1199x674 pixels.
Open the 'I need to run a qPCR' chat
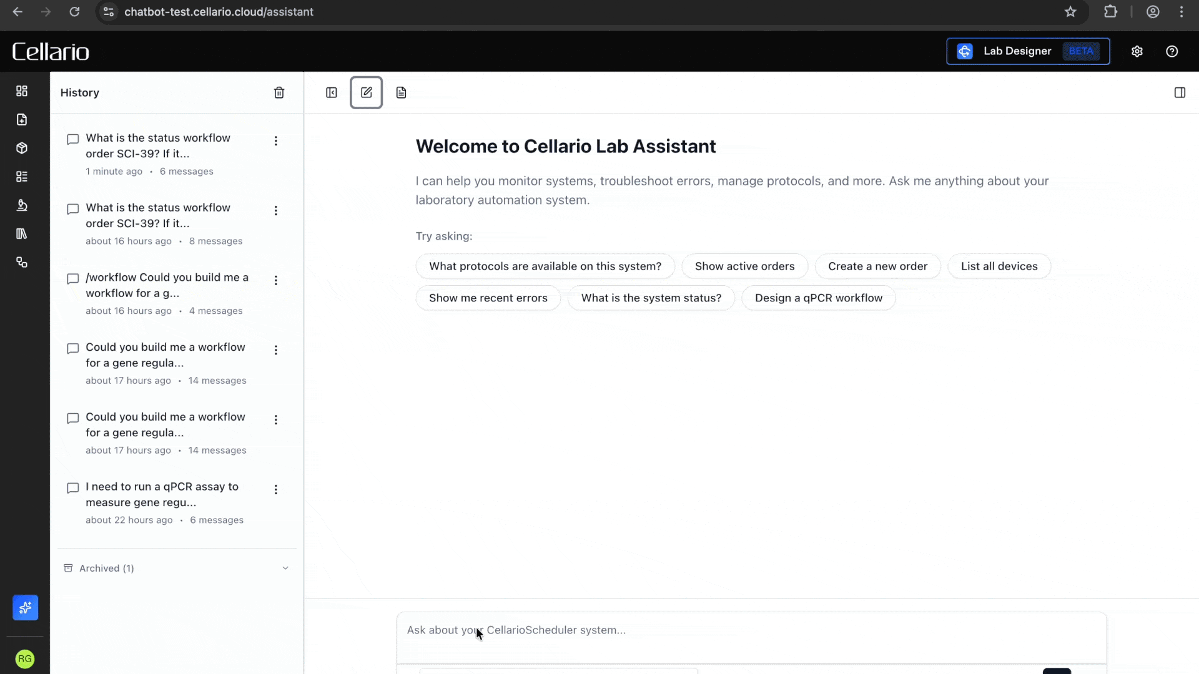pyautogui.click(x=162, y=494)
